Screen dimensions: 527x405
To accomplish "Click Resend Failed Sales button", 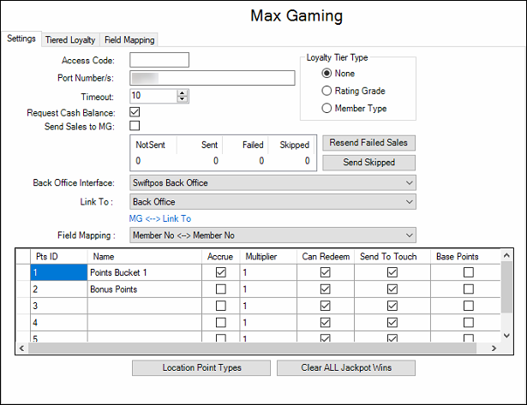I will click(368, 143).
